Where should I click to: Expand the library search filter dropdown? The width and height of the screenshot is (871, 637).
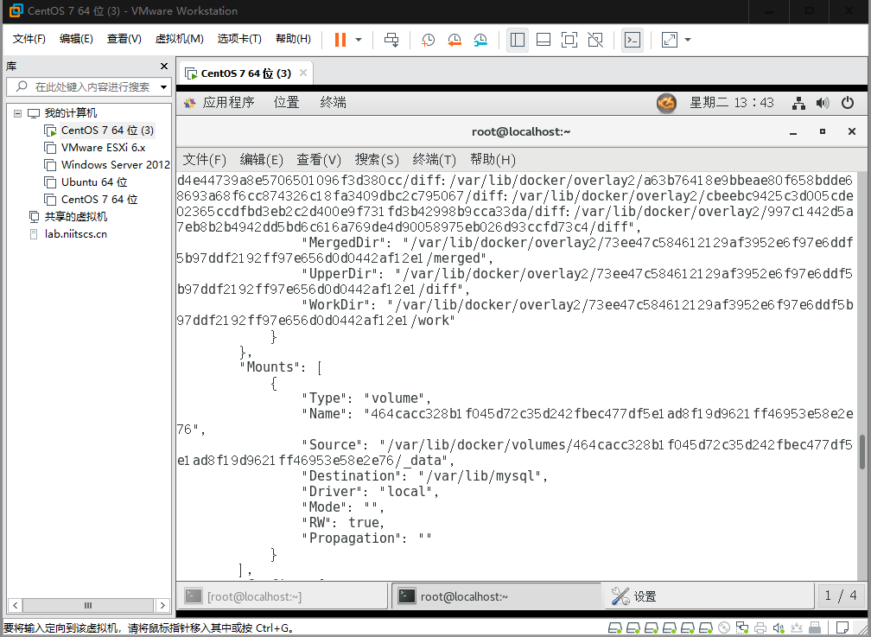163,86
